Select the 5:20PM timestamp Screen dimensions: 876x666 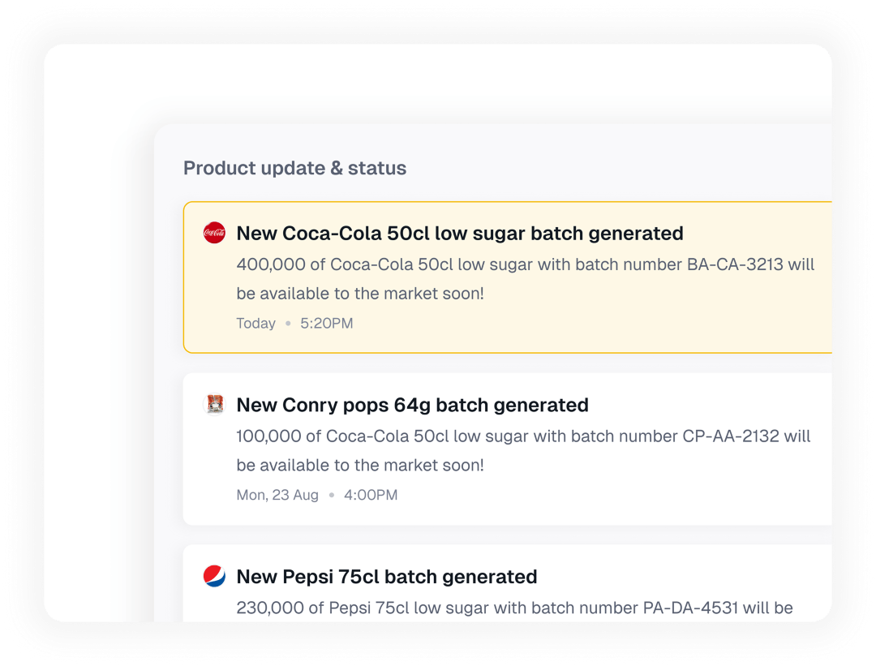click(x=326, y=324)
